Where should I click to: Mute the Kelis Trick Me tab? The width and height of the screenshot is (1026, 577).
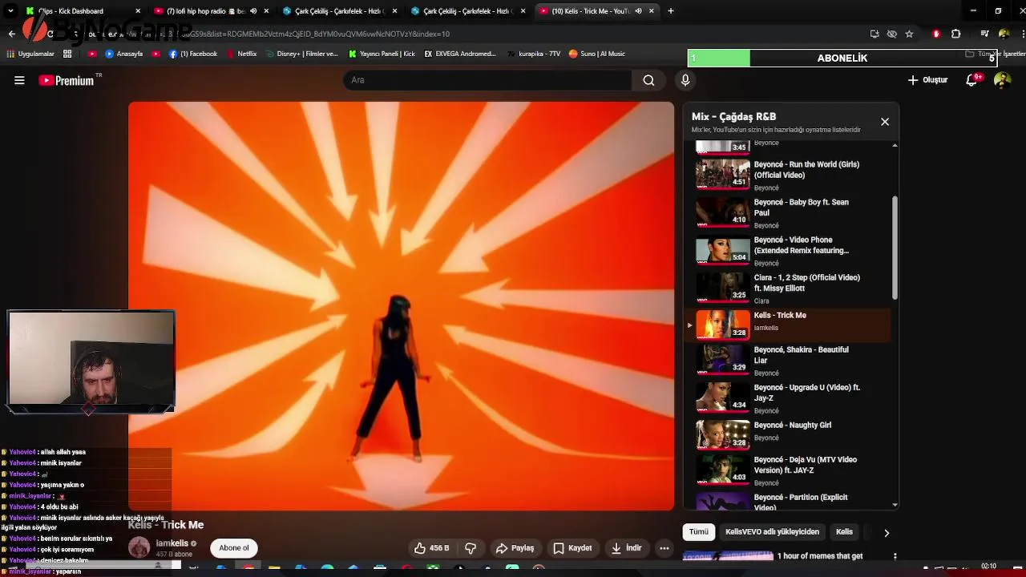pyautogui.click(x=639, y=11)
